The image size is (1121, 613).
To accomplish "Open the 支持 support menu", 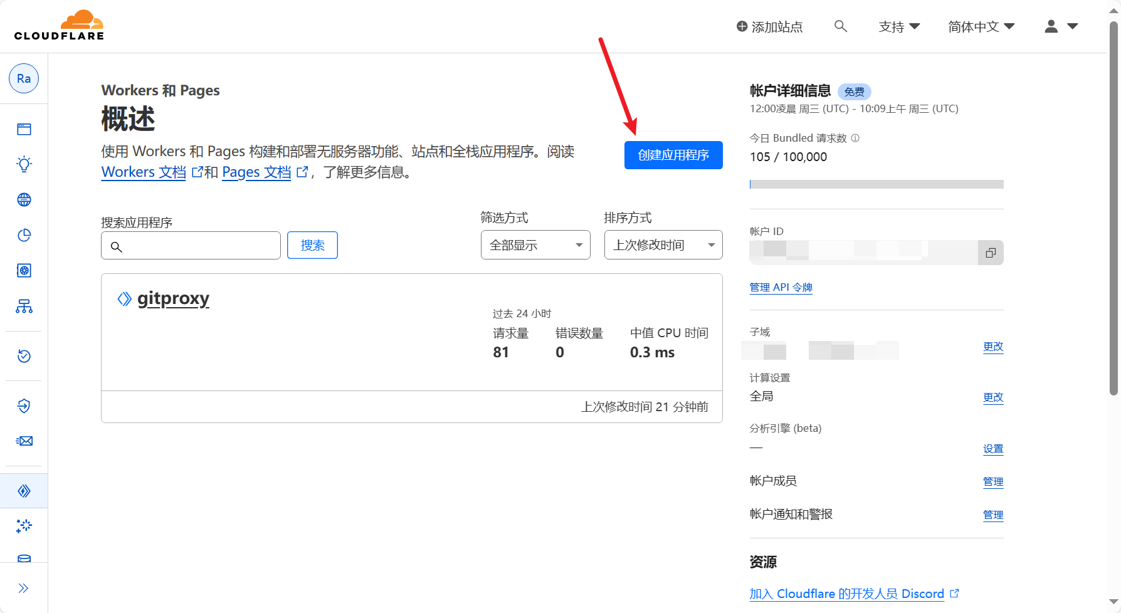I will click(x=898, y=26).
